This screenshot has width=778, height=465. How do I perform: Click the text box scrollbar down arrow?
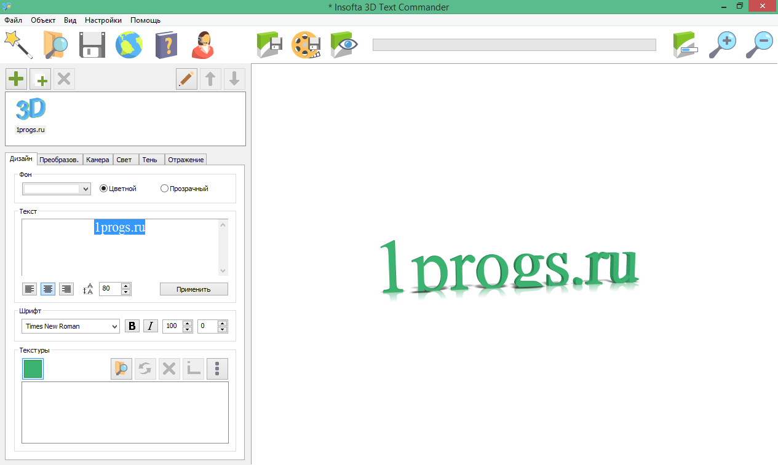223,270
